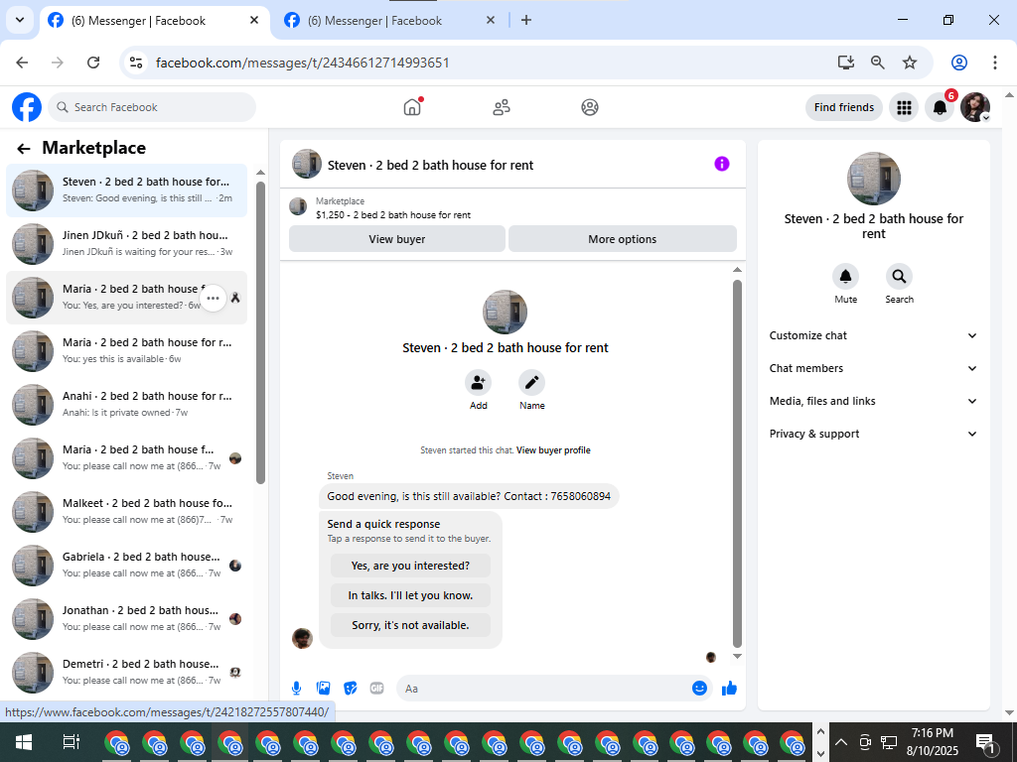The width and height of the screenshot is (1017, 762).
Task: Open Demetri conversation in the list
Action: [126, 672]
